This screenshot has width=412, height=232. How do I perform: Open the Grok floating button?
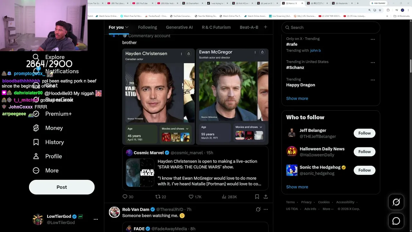point(396,202)
